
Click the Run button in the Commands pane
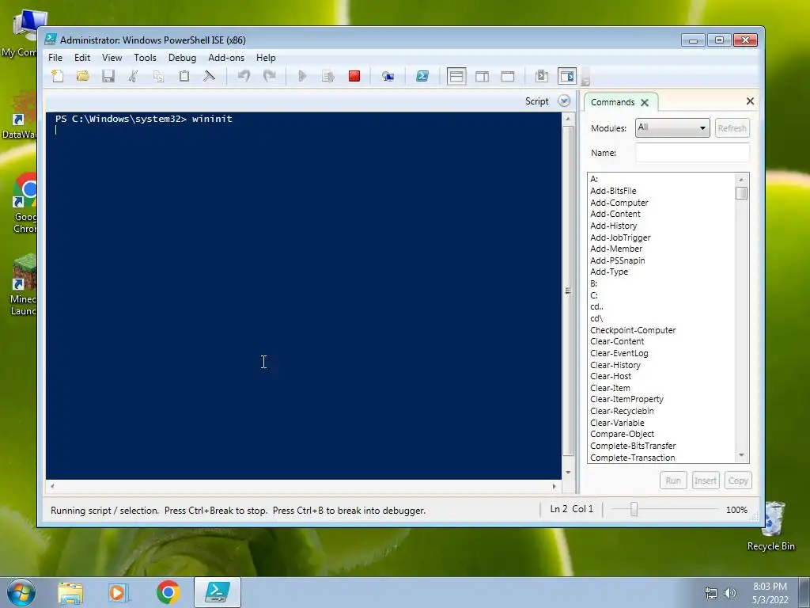click(673, 481)
